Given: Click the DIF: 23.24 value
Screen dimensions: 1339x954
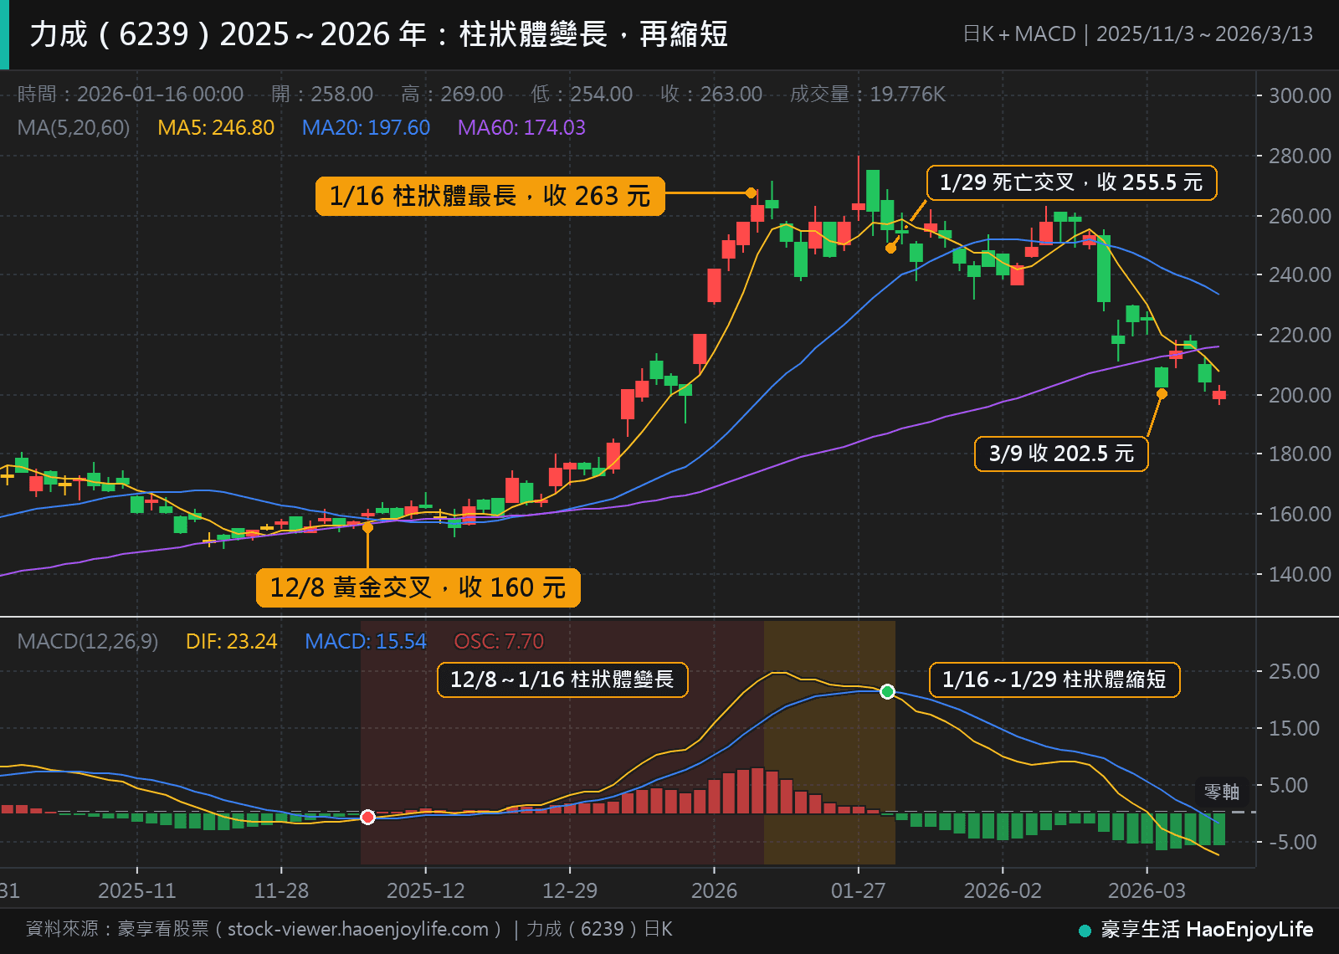Looking at the screenshot, I should [x=231, y=641].
